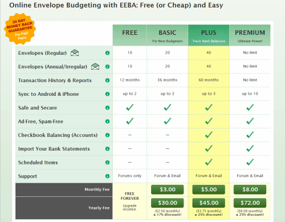Select the Basic $3.00 monthly fee button
Screen dimensions: 285x222
168,189
